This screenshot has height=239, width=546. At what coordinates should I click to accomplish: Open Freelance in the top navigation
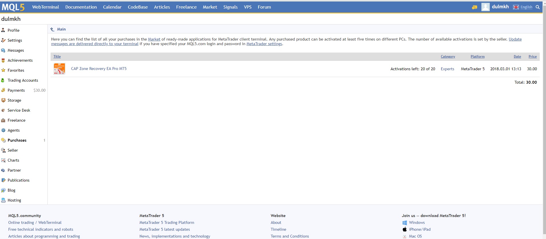[x=186, y=7]
